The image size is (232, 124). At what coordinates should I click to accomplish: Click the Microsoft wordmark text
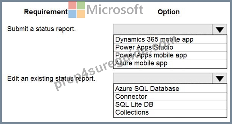pos(115,9)
